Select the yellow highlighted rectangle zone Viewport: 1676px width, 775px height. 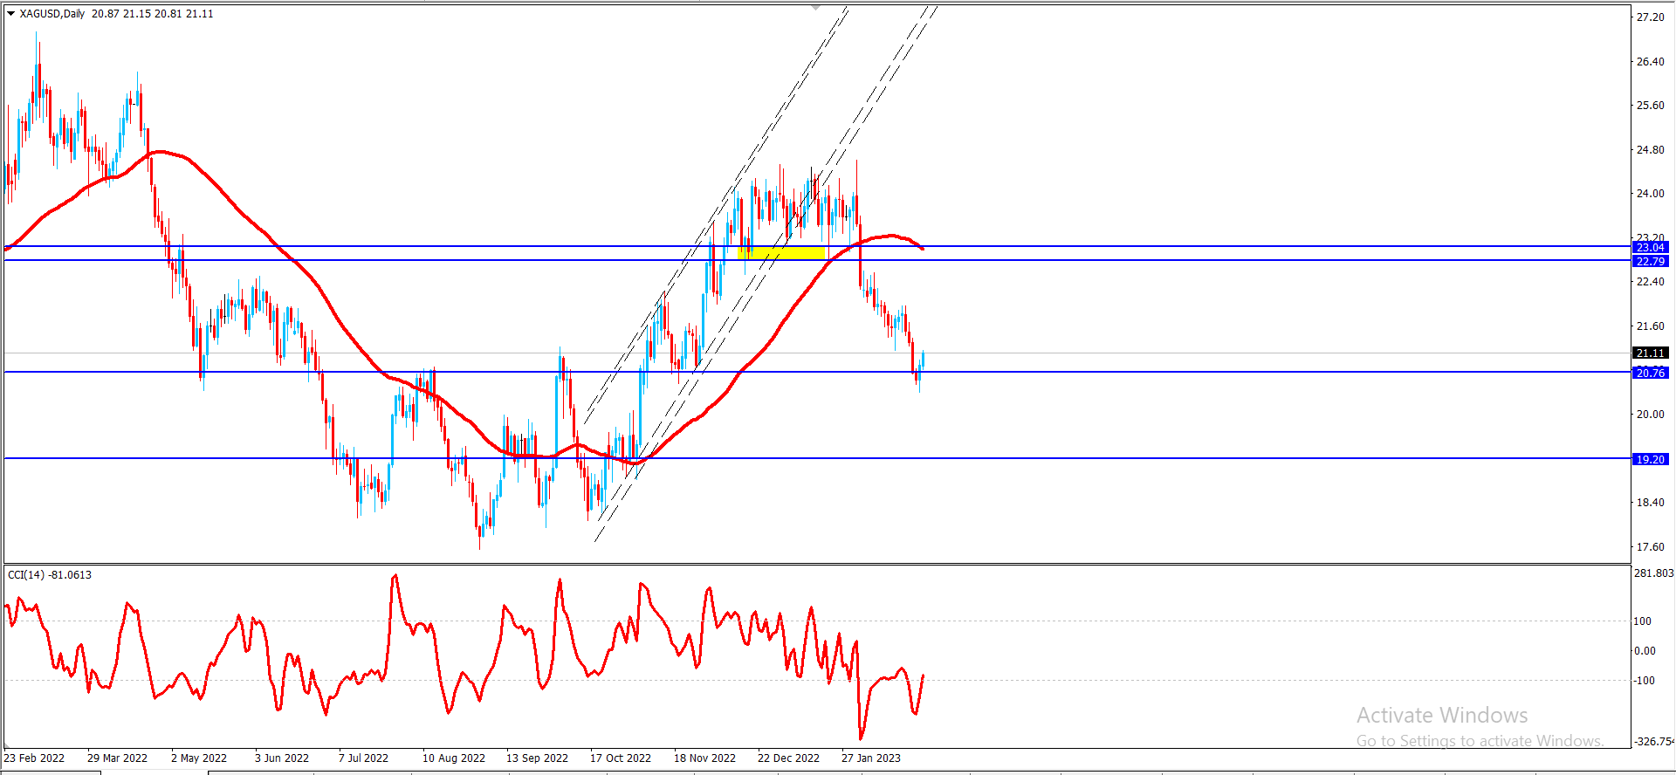click(782, 254)
